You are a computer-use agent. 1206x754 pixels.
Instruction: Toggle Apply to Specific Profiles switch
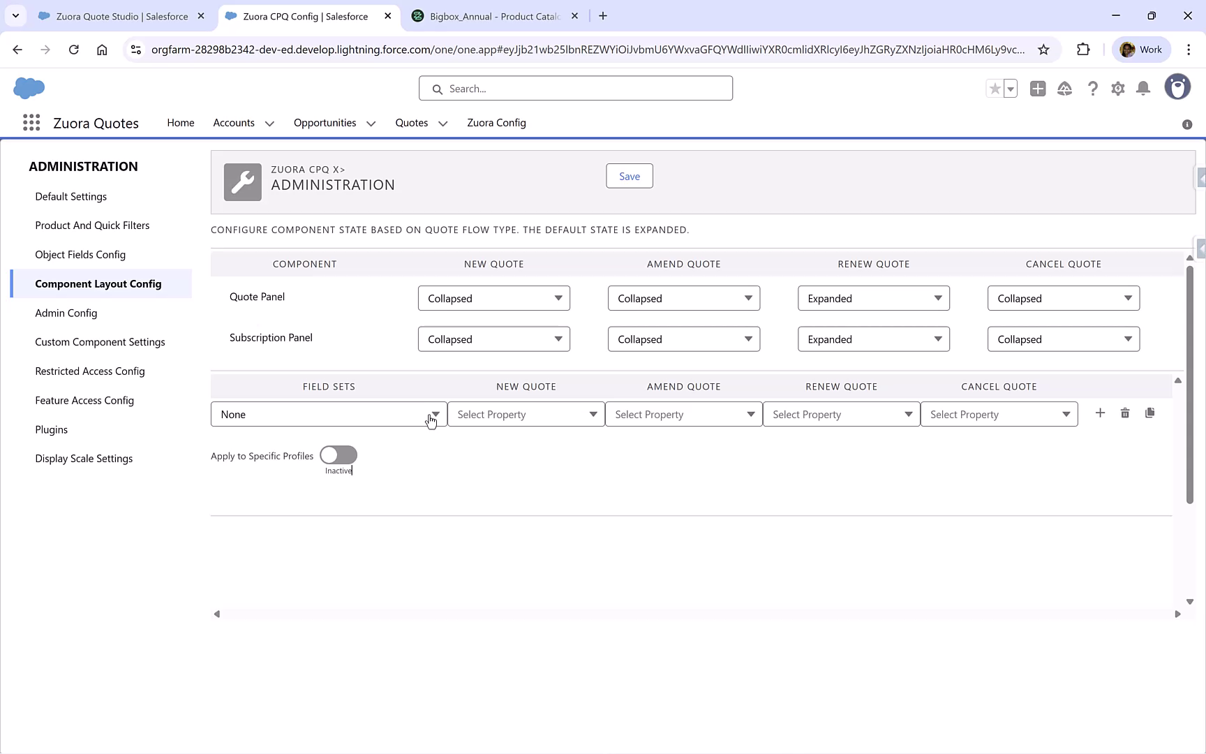[x=338, y=454]
